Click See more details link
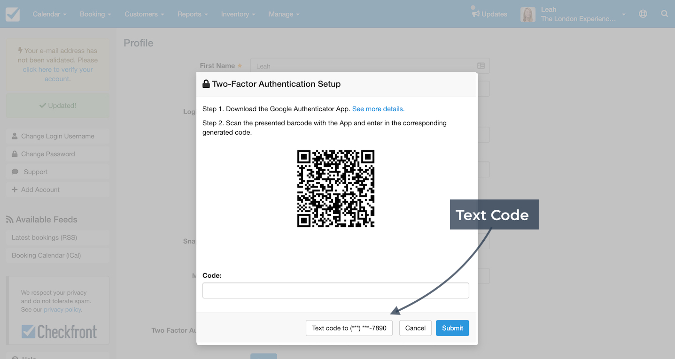Viewport: 675px width, 359px height. (x=378, y=109)
